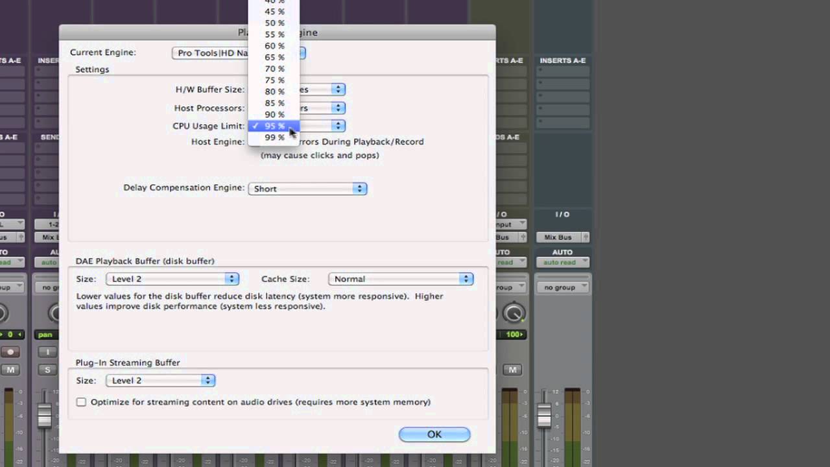Pick the checked 95 % menu entry

point(274,126)
